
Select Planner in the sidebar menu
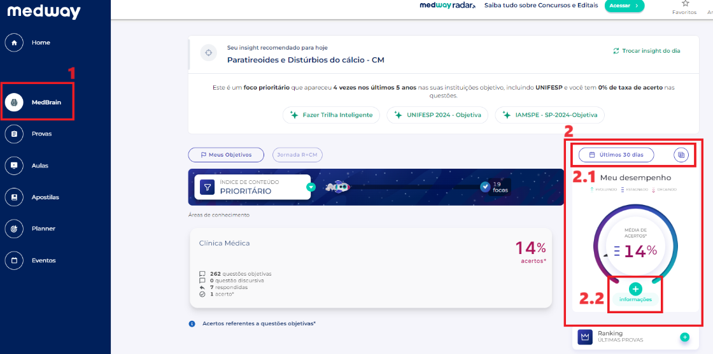coord(44,229)
